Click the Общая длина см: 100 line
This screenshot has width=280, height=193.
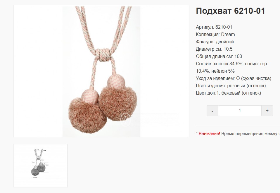(x=219, y=56)
